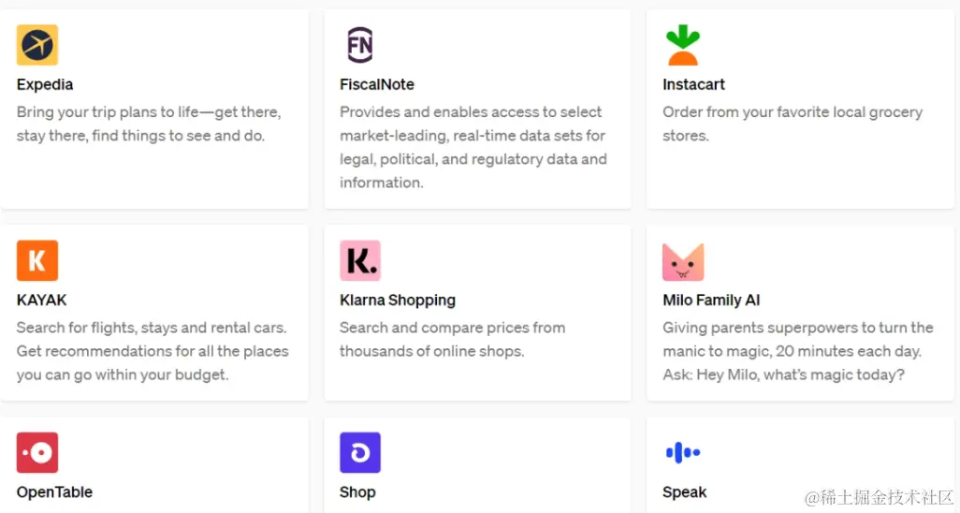Open the Klarna Shopping title
This screenshot has width=960, height=513.
click(398, 300)
